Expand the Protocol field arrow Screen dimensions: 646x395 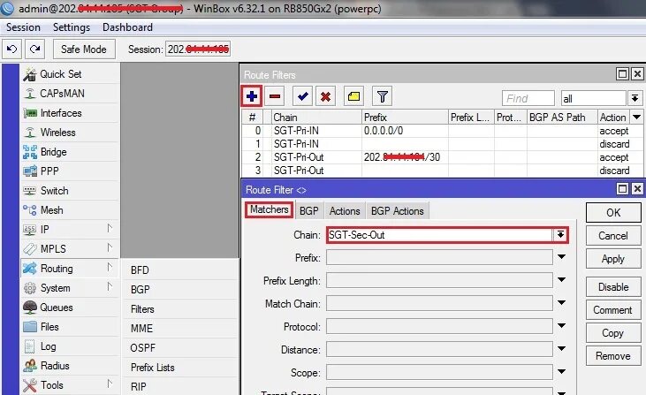(561, 326)
